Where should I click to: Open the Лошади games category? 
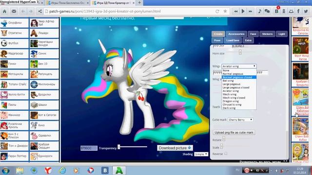(x=44, y=33)
